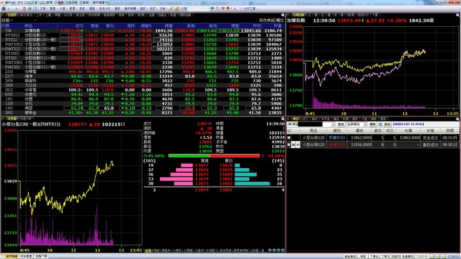
Task: Click the cursor pointer icon before 分析工具
Action: tap(234, 8)
